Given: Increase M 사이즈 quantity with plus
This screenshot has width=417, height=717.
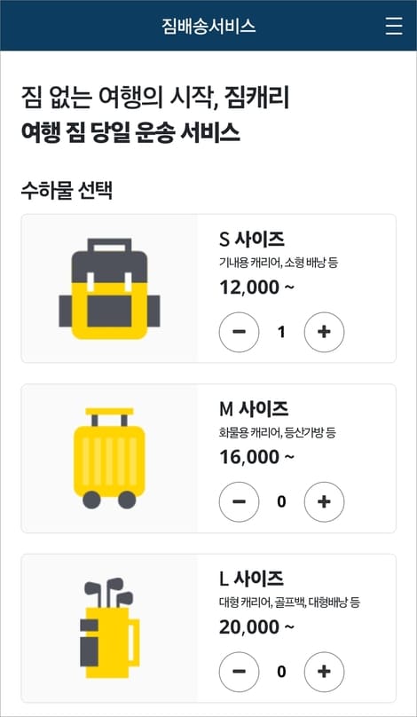Looking at the screenshot, I should point(324,501).
